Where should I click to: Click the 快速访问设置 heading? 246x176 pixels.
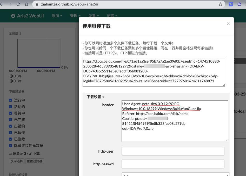click(x=18, y=174)
